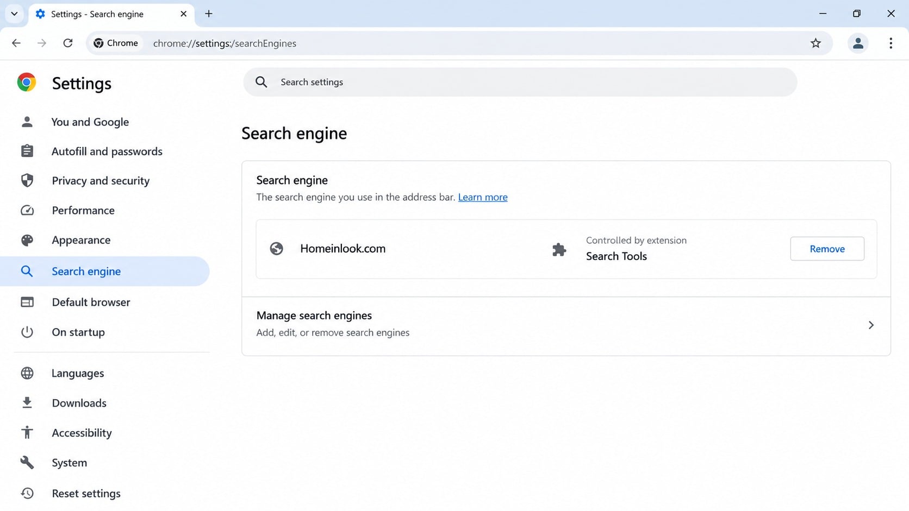Click the wrench System icon
Image resolution: width=909 pixels, height=511 pixels.
[x=27, y=463]
